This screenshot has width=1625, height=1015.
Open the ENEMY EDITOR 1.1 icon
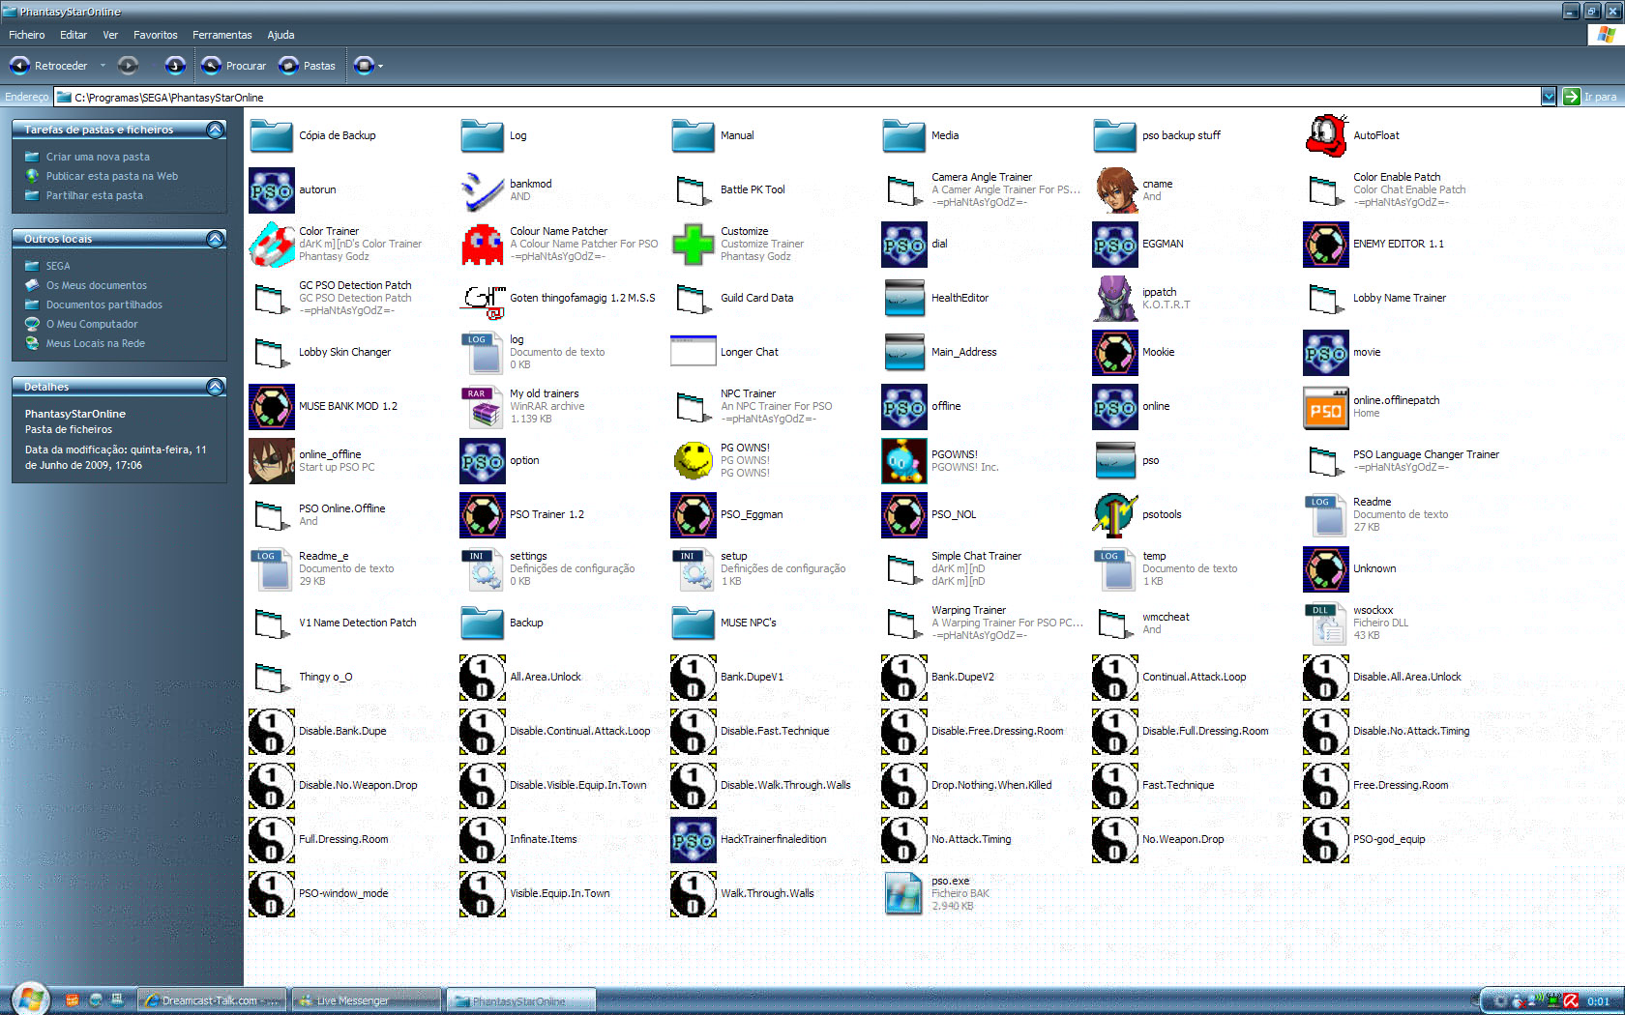tap(1325, 244)
